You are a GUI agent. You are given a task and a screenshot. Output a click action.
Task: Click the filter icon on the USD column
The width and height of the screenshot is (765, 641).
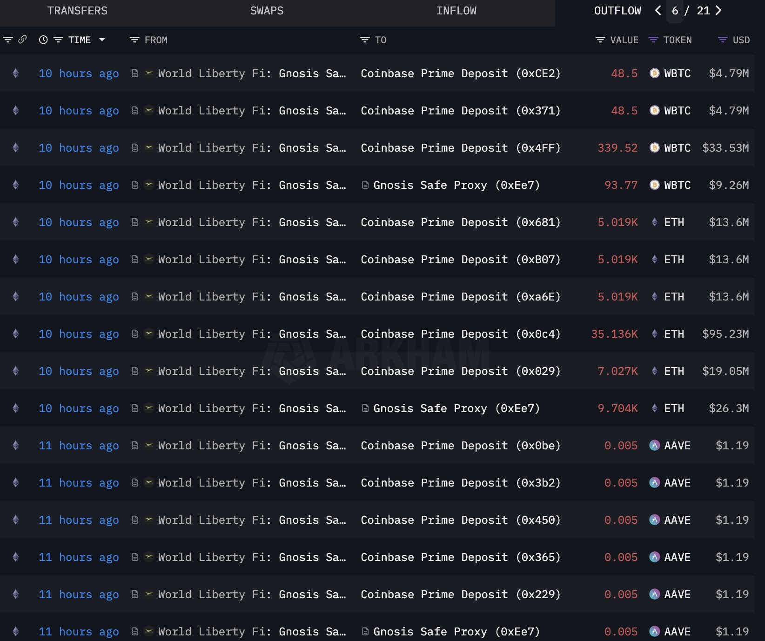[x=722, y=40]
